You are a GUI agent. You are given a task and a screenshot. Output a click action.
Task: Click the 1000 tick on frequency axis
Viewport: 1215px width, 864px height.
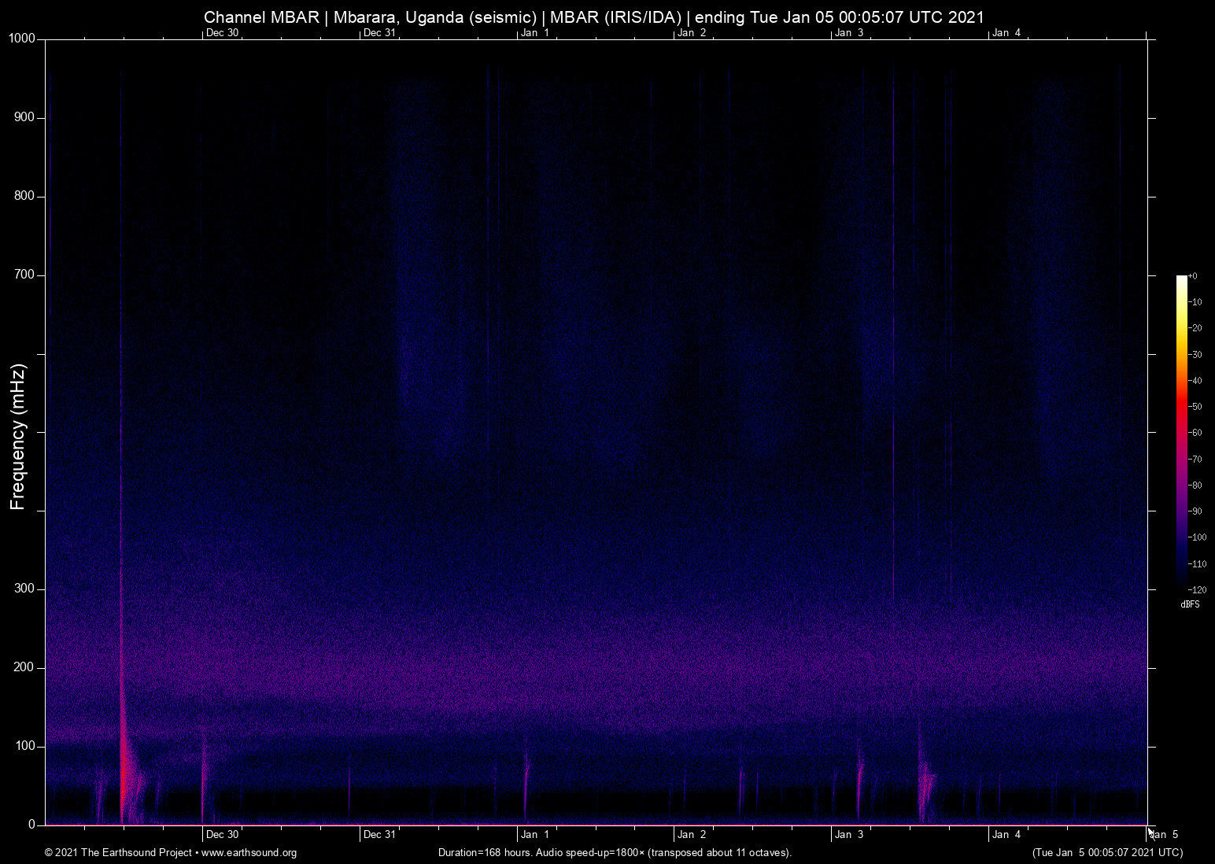[22, 39]
